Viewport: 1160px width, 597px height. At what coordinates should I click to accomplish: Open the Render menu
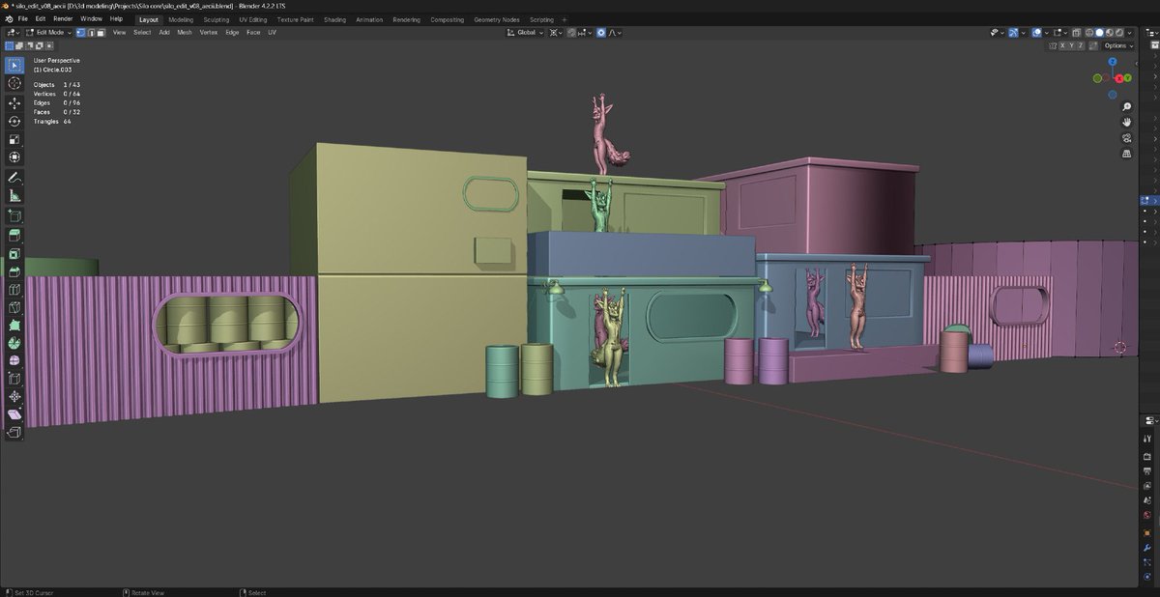(x=63, y=18)
